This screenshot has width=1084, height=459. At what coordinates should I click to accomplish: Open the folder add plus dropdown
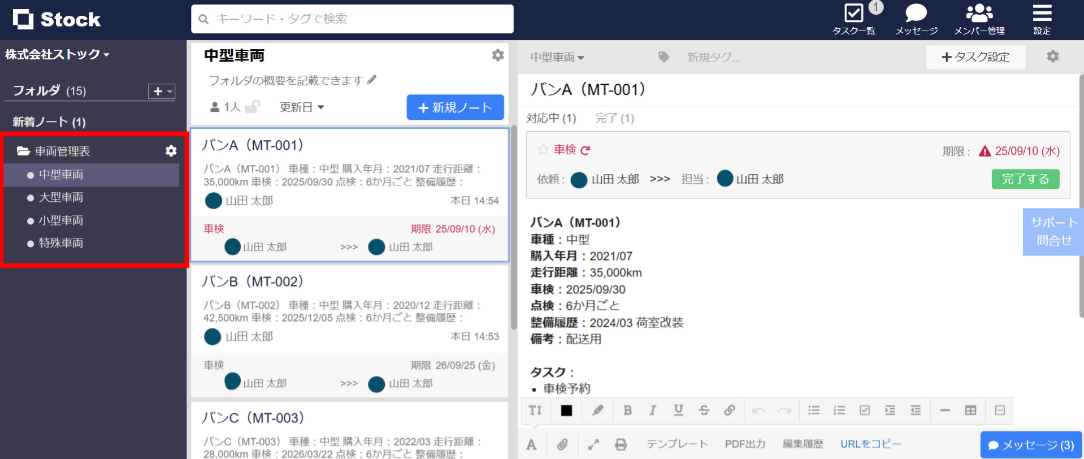tap(162, 91)
